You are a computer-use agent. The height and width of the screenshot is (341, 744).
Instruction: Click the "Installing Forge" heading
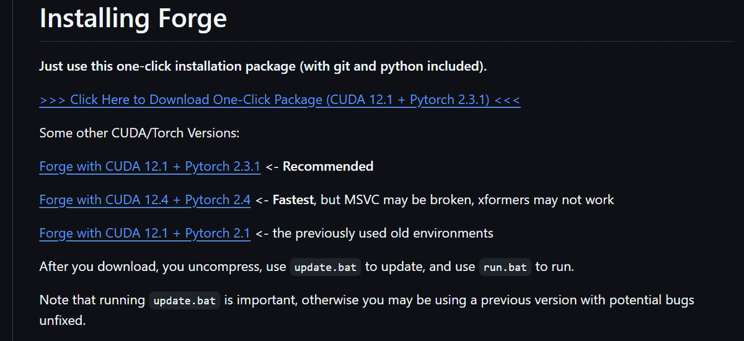pos(133,19)
